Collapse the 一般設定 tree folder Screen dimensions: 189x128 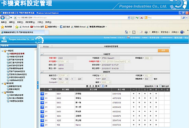(x=2, y=51)
